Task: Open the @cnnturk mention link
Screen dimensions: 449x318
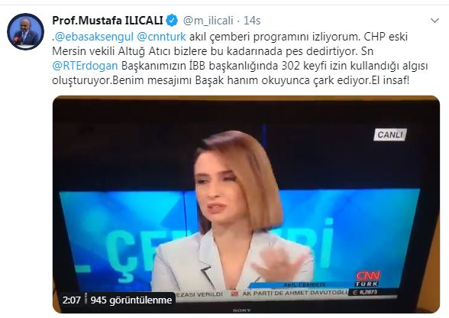Action: click(x=162, y=37)
